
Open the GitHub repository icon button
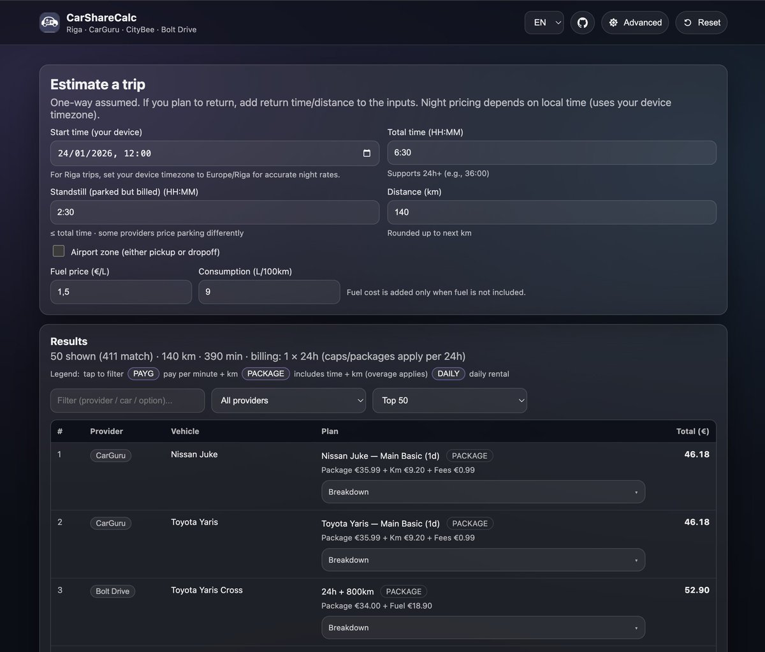click(x=582, y=22)
